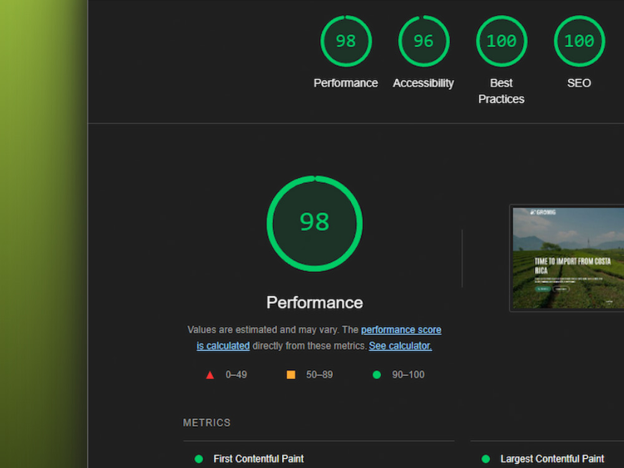
Task: Click the Performance score gauge showing 98 in the top row
Action: tap(346, 41)
